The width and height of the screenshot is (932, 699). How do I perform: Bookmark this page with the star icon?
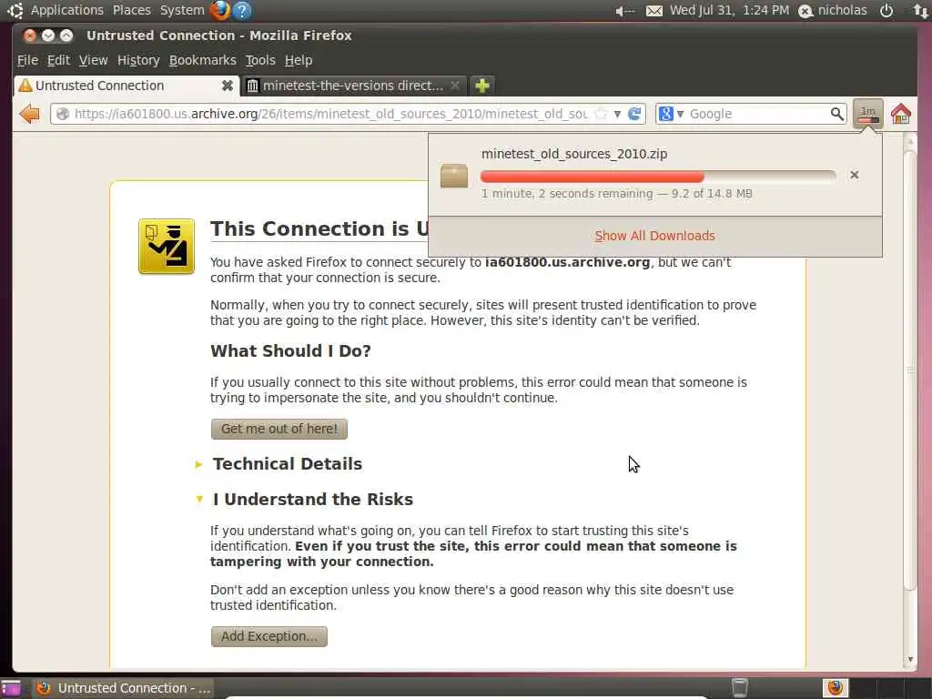tap(602, 114)
